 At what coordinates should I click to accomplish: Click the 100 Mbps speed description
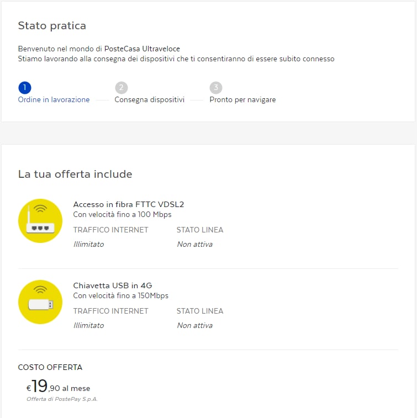(122, 215)
